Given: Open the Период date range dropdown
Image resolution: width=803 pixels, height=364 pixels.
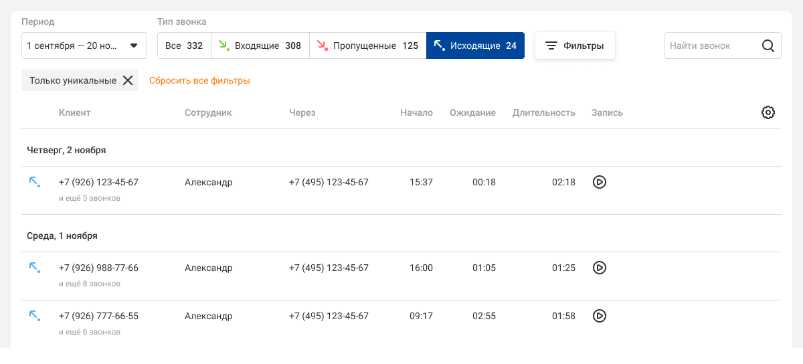Looking at the screenshot, I should click(84, 46).
